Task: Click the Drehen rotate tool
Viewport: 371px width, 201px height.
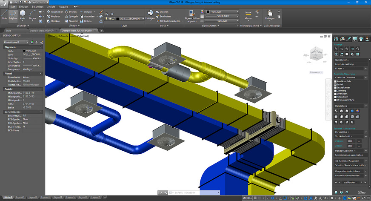Action: (x=71, y=11)
